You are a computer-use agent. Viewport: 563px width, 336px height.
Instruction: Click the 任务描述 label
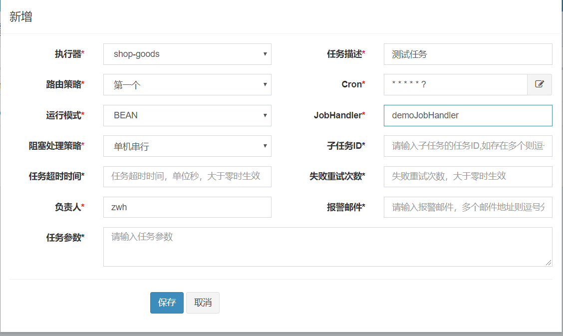(x=346, y=54)
